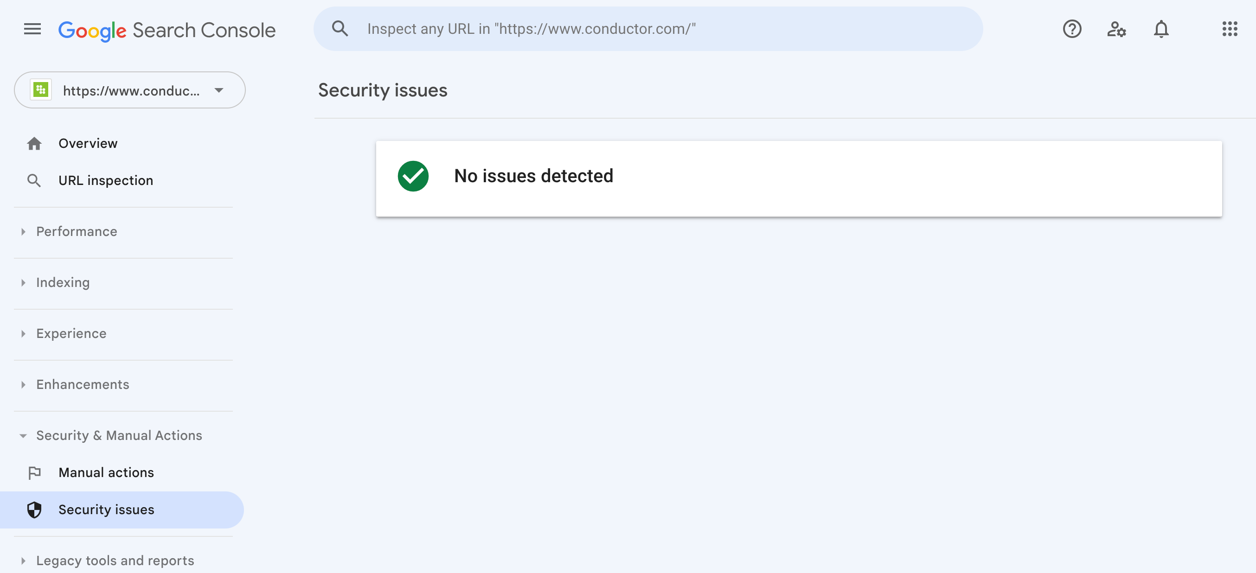The image size is (1256, 573).
Task: Click the green checkmark status icon
Action: tap(413, 176)
